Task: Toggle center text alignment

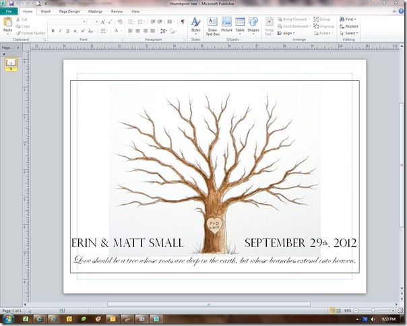Action: point(138,31)
